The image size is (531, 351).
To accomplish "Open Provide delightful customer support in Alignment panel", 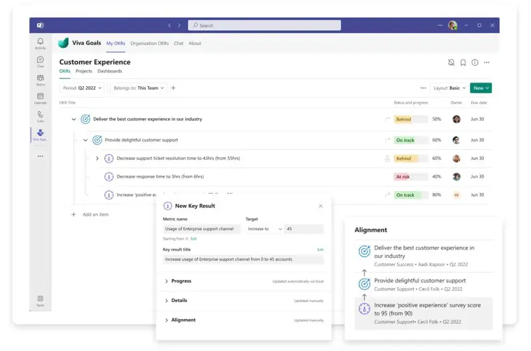I will point(423,285).
